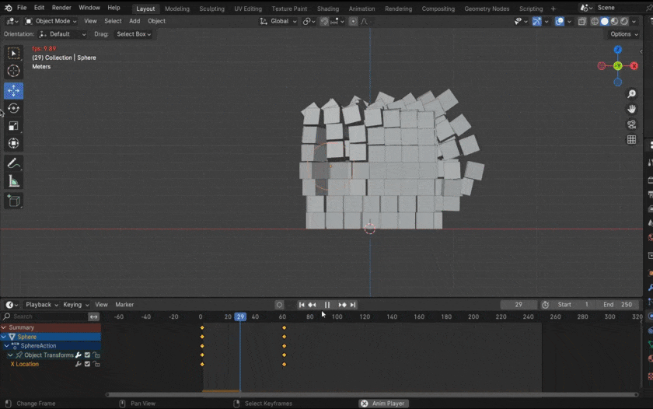The width and height of the screenshot is (653, 409).
Task: Pause the animation playback
Action: tap(327, 305)
